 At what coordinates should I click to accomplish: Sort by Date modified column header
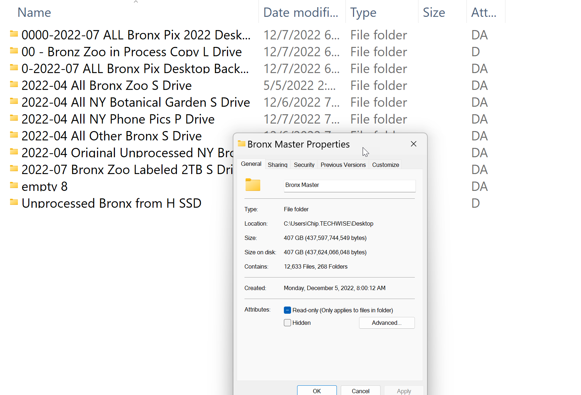tap(301, 13)
